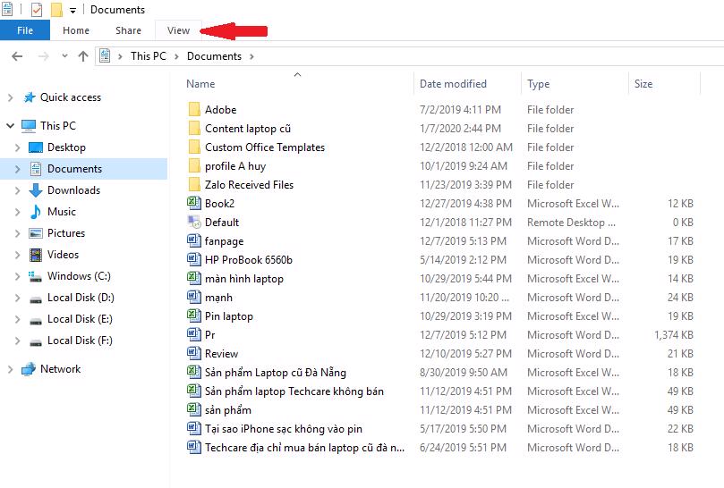Select Techcare địa chỉ mua bán laptop file
The image size is (724, 488).
[305, 448]
